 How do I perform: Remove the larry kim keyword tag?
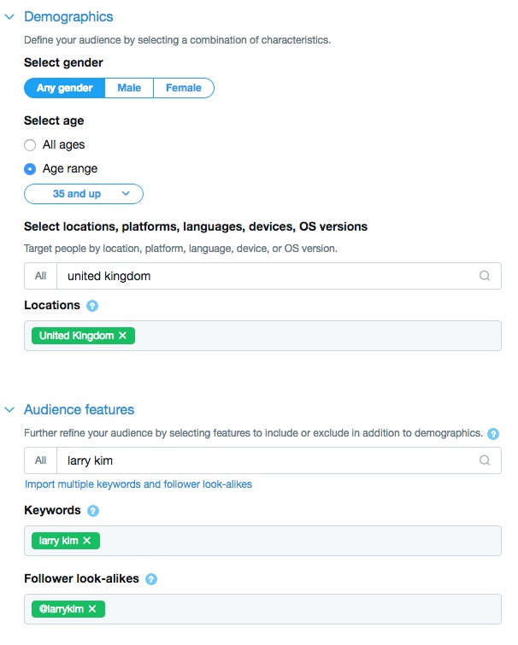87,541
